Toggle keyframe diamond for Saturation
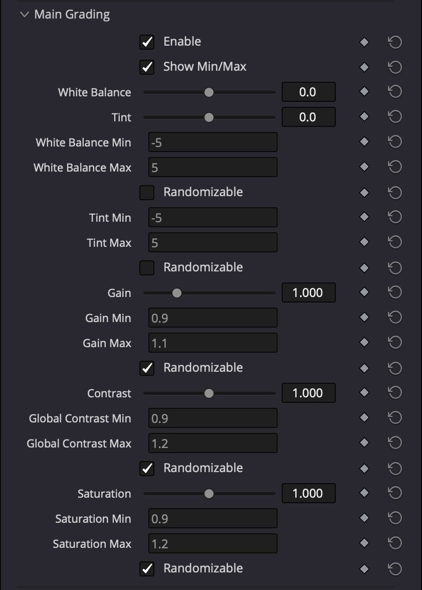The image size is (422, 590). pos(364,493)
